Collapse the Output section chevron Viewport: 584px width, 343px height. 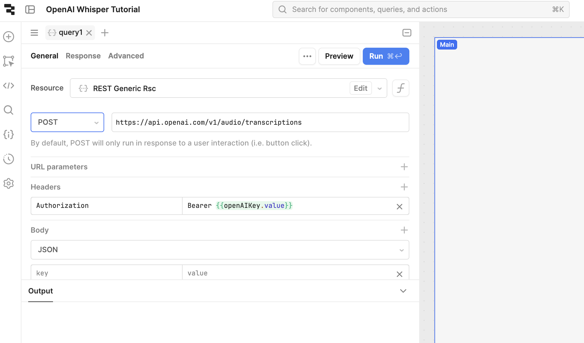coord(403,291)
